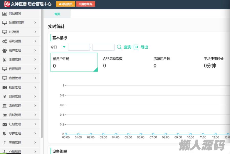The height and width of the screenshot is (154, 230).
Task: Click the magnifier 查询 search icon
Action: point(119,47)
